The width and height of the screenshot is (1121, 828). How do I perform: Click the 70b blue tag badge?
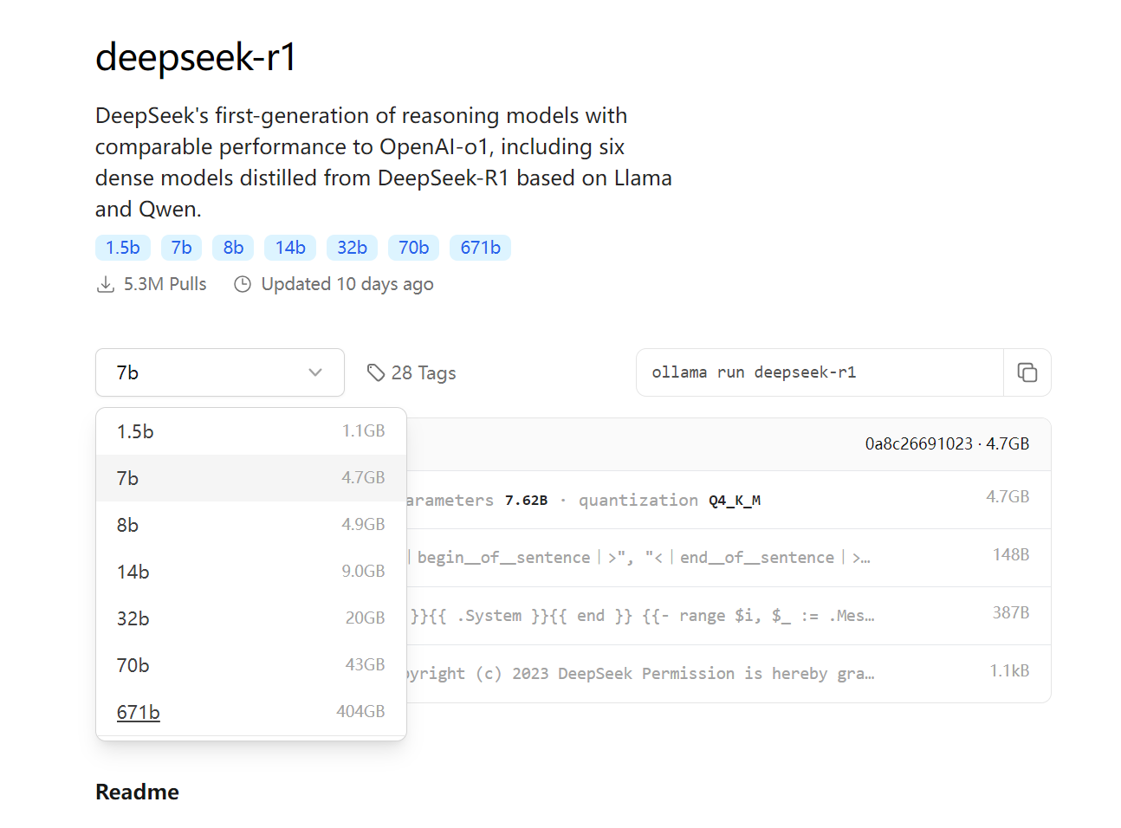(x=413, y=248)
